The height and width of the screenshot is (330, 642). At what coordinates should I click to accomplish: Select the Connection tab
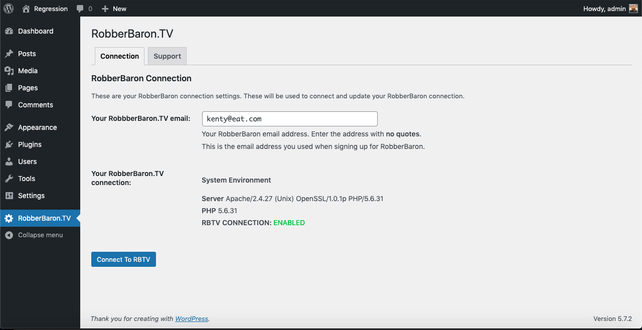click(119, 56)
